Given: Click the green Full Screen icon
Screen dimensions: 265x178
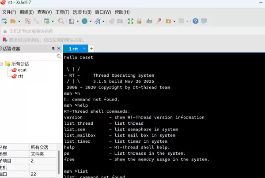Looking at the screenshot, I should (130, 21).
